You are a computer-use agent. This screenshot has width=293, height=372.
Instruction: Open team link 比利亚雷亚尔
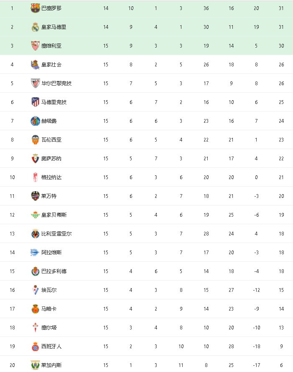coord(56,234)
